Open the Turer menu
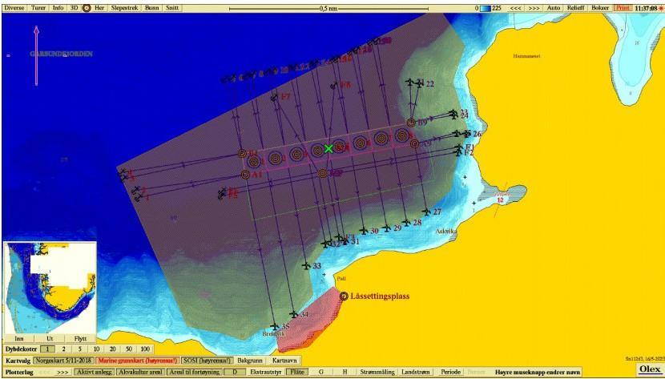The image size is (665, 379). 38,7
